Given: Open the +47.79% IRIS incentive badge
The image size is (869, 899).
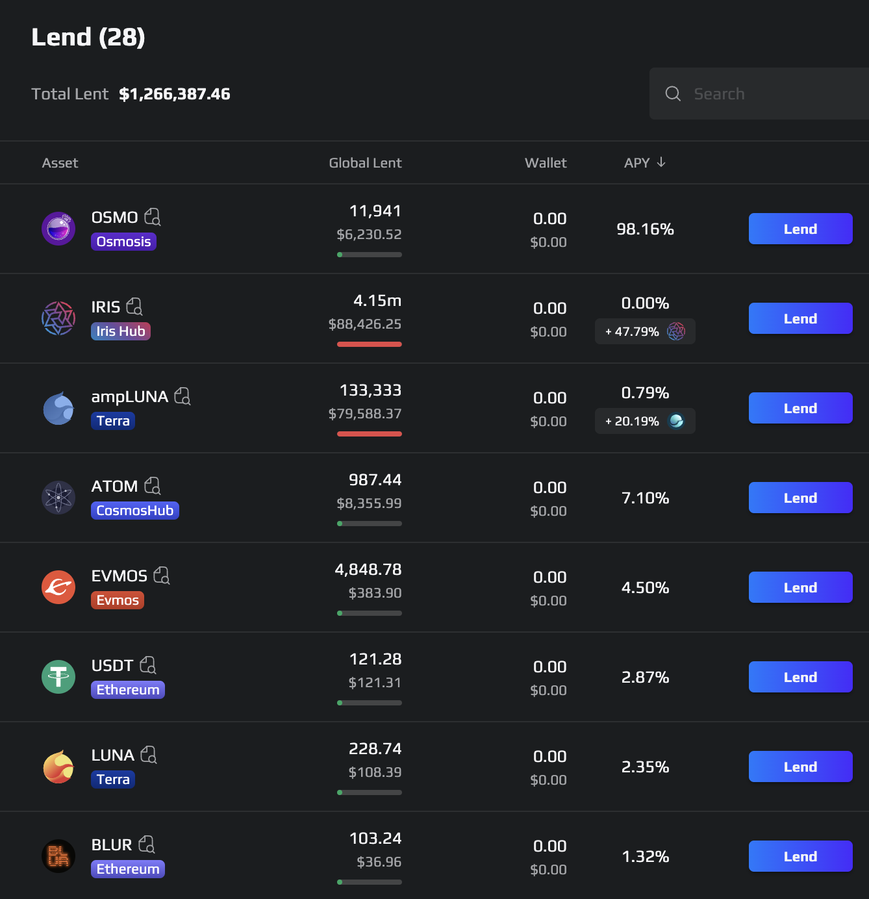Looking at the screenshot, I should point(644,331).
